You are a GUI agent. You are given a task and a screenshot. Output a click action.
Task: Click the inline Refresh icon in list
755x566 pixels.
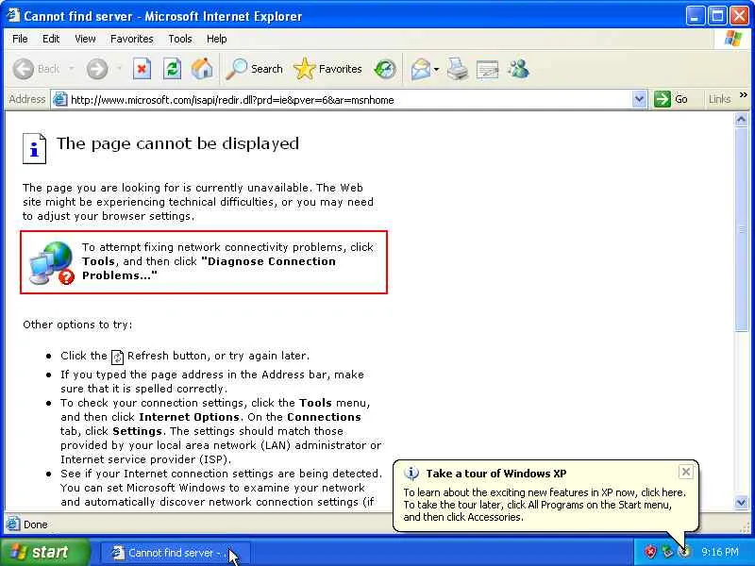tap(117, 357)
